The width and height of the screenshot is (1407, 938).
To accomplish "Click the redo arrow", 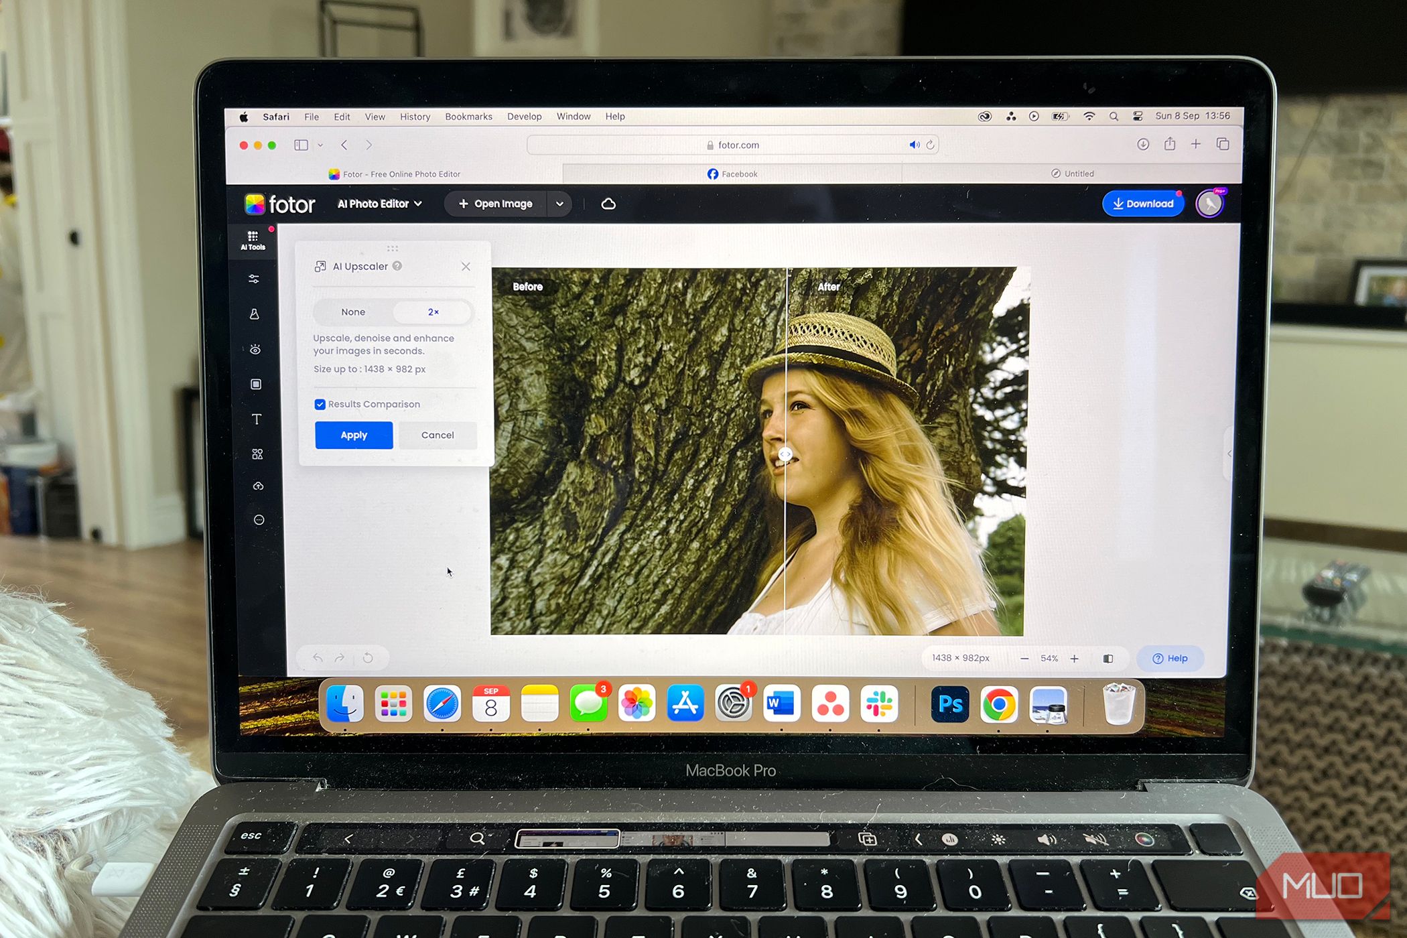I will pyautogui.click(x=340, y=658).
